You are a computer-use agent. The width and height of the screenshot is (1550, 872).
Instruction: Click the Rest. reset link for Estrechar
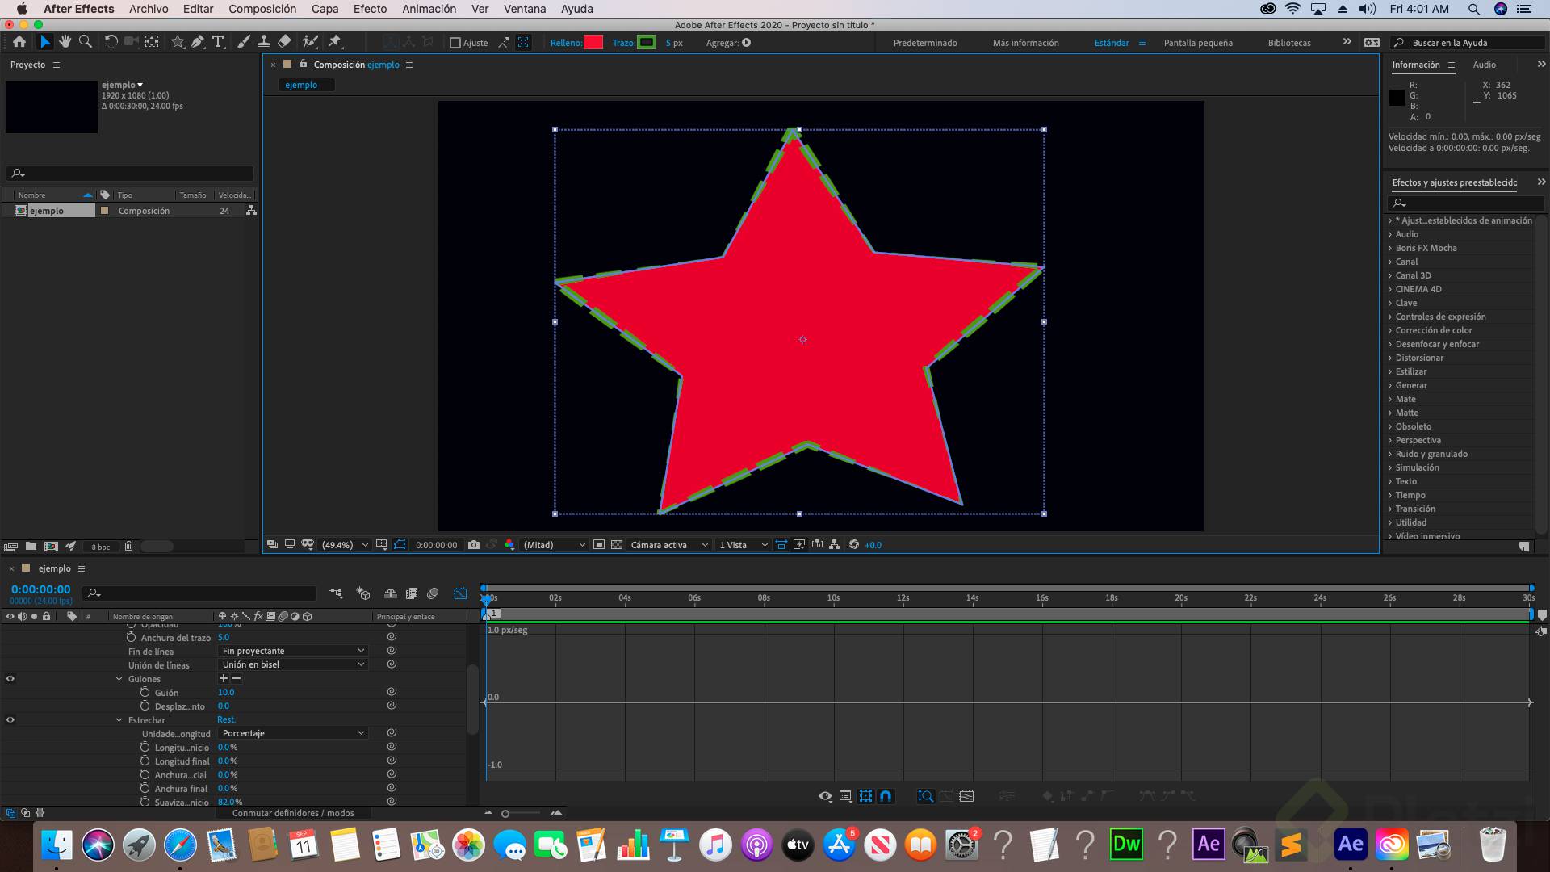[226, 719]
